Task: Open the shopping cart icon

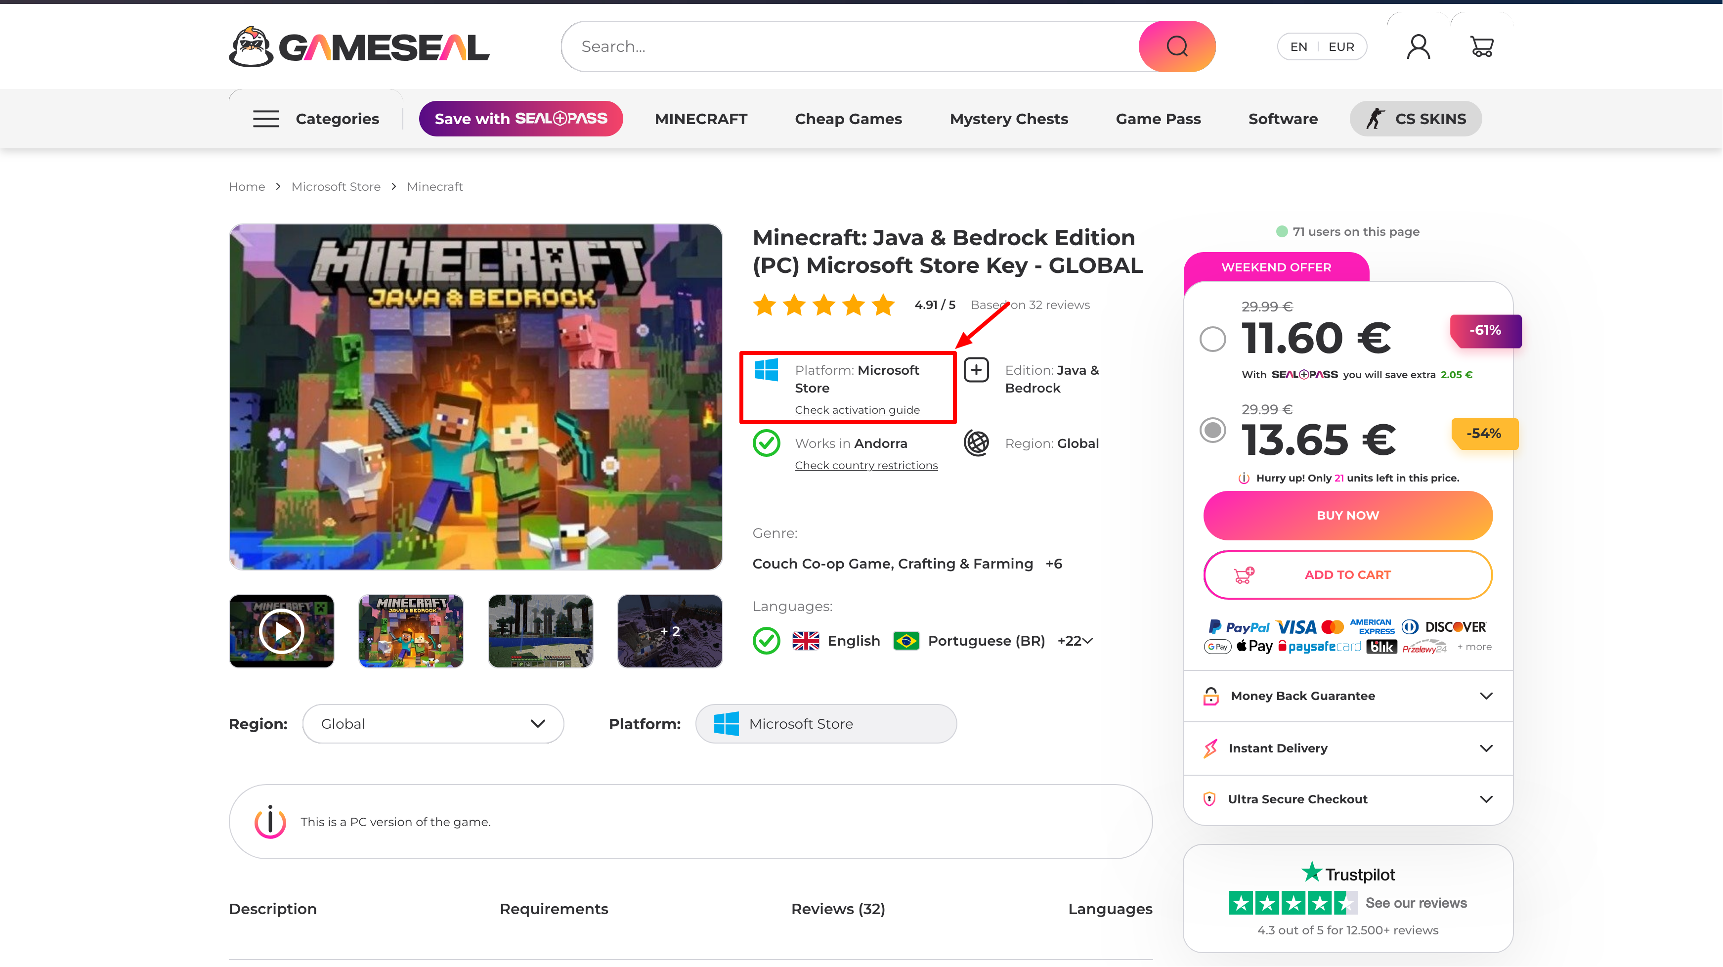Action: point(1481,47)
